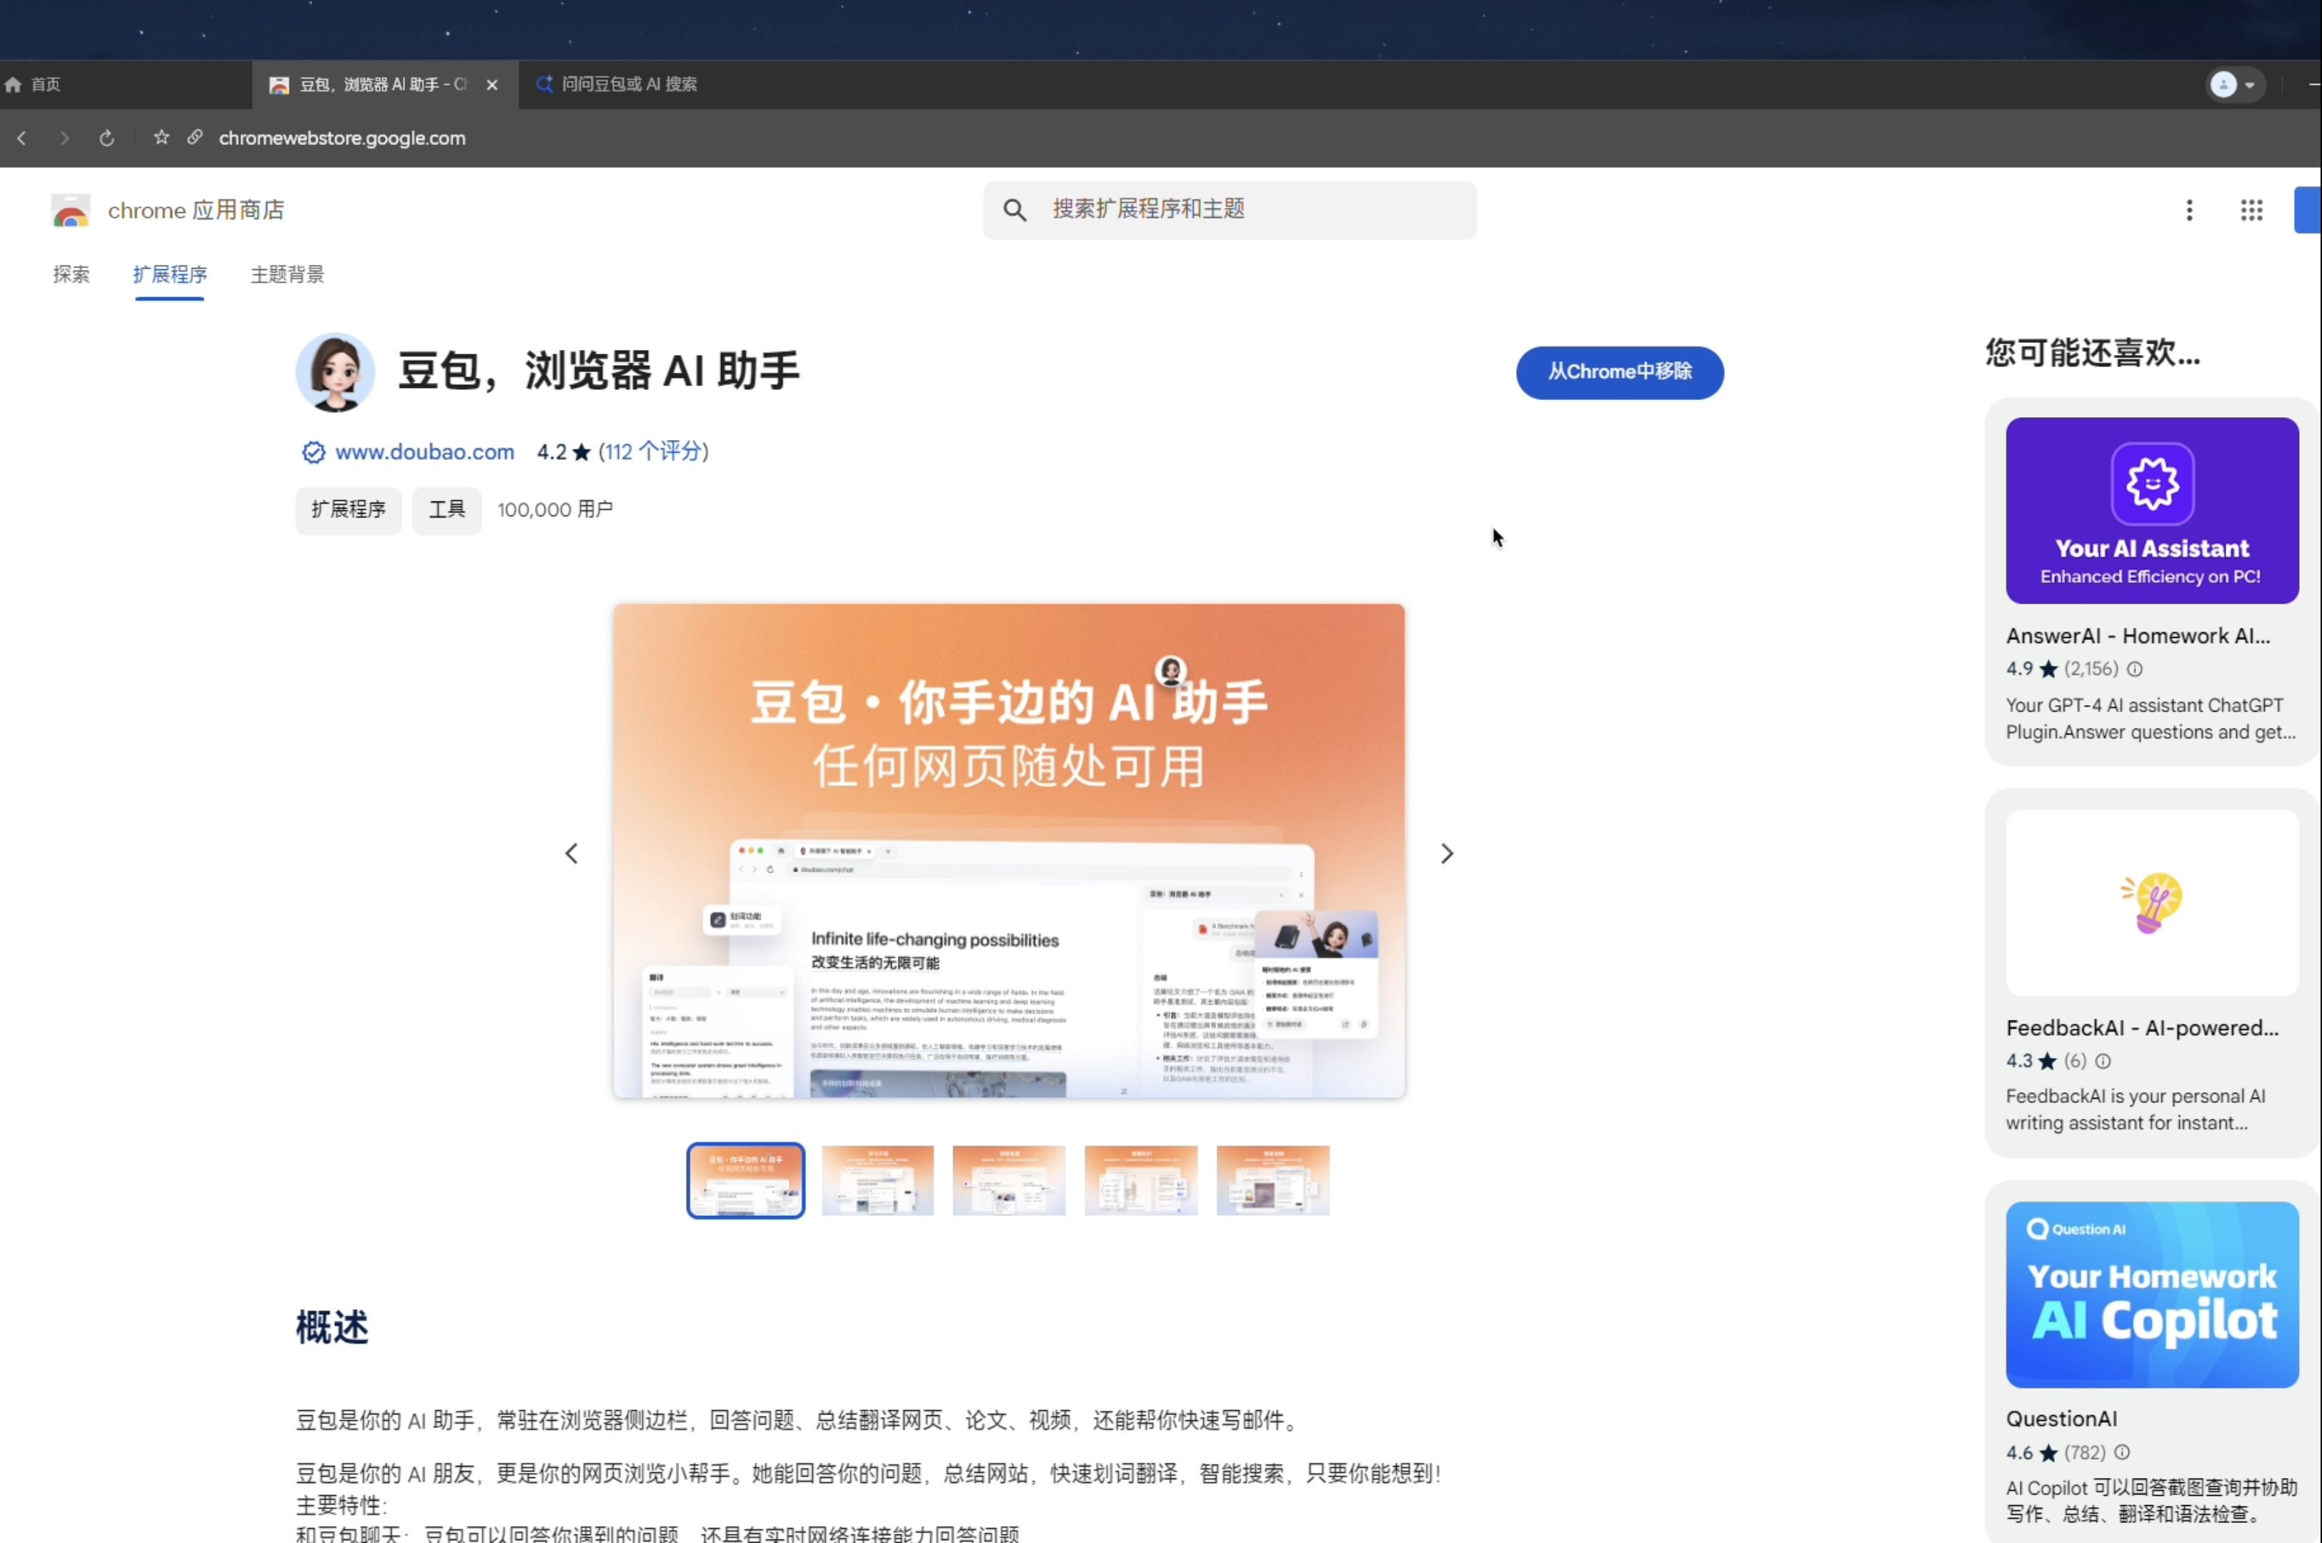
Task: Click the 概述 section heading
Action: [x=332, y=1327]
